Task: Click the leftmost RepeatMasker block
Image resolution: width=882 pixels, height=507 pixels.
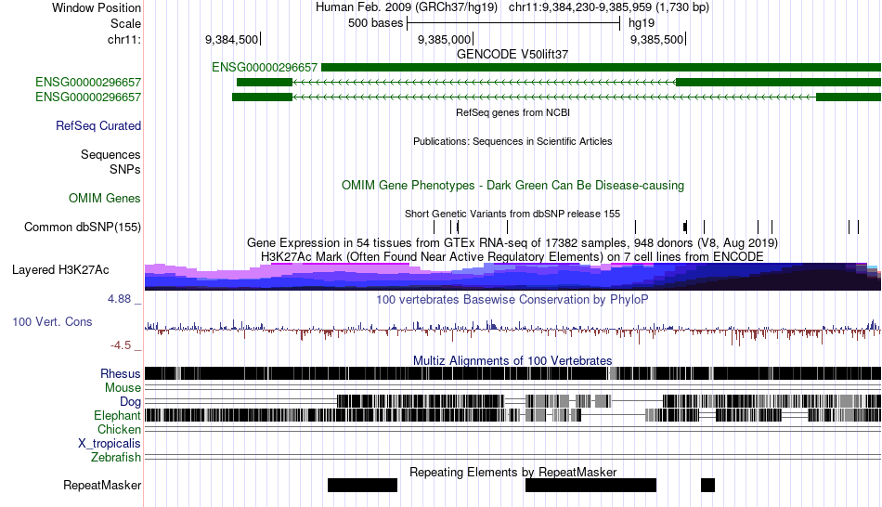Action: click(x=362, y=485)
